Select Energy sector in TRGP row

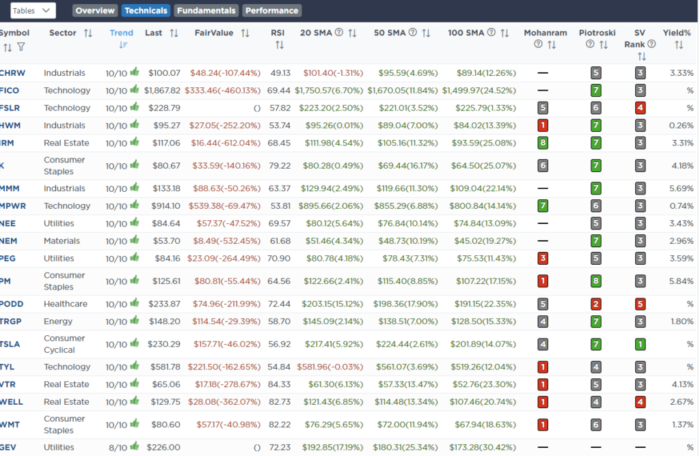click(58, 322)
